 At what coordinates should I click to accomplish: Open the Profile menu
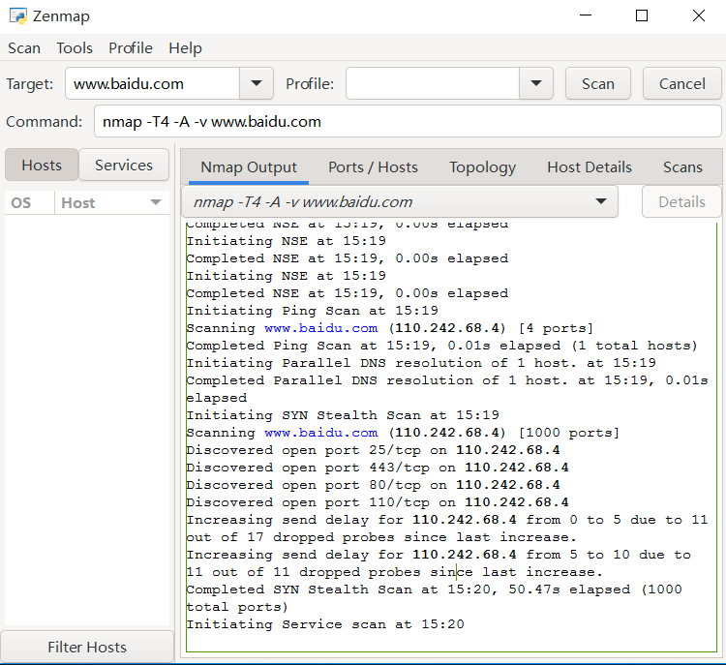[131, 48]
